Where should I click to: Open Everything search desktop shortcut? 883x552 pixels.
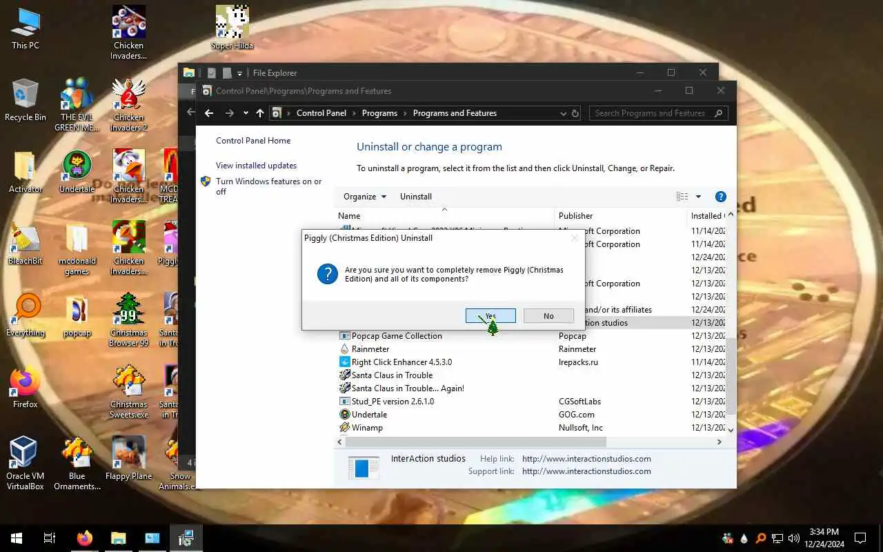26,316
